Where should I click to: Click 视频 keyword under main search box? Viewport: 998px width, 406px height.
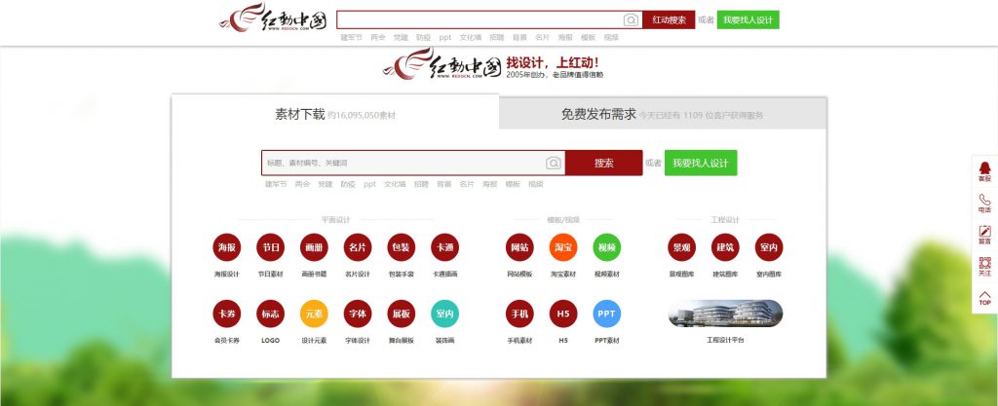(536, 184)
